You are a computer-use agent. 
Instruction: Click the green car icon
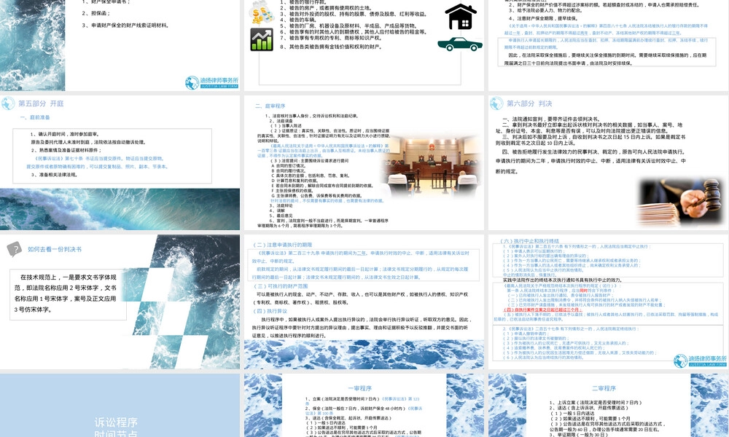[460, 44]
